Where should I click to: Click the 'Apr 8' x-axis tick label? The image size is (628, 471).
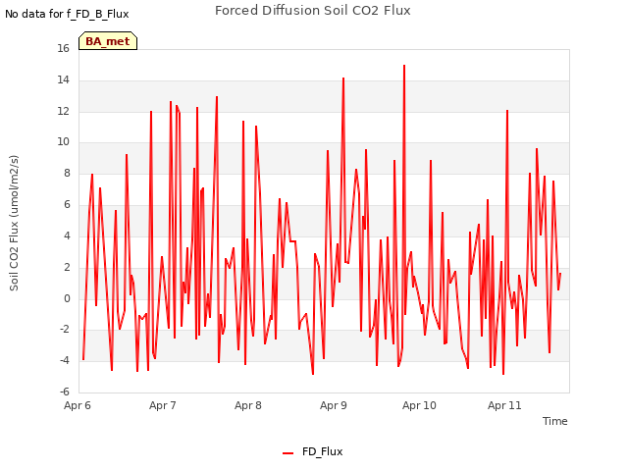[x=248, y=405]
